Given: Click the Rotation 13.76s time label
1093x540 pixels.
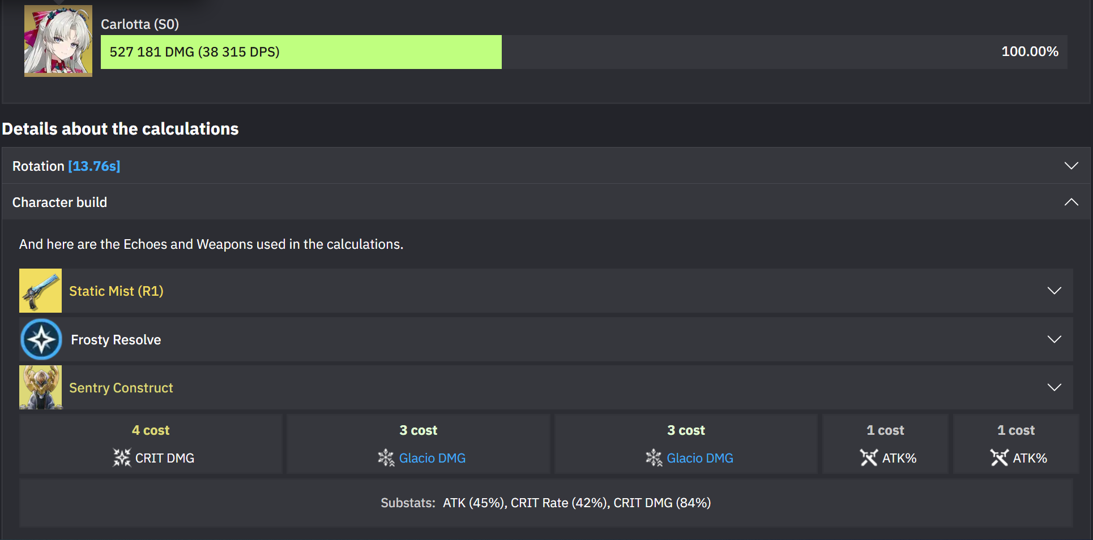Looking at the screenshot, I should pos(94,166).
